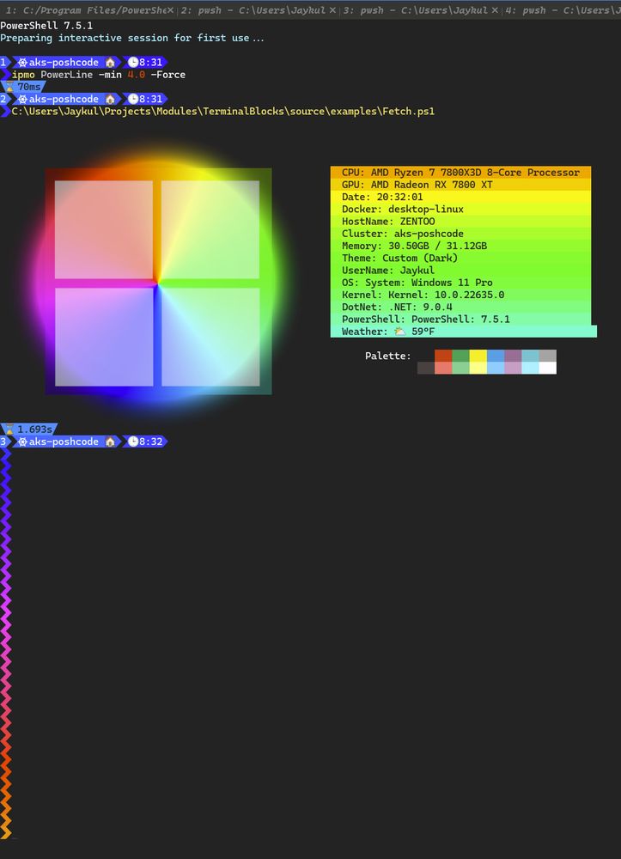Click 'Preparing interactive session for first use...'
The height and width of the screenshot is (859, 621).
(132, 38)
